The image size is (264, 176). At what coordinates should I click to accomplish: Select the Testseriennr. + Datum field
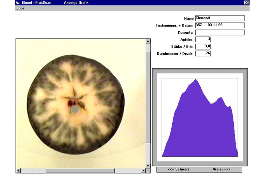220,25
